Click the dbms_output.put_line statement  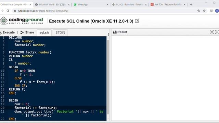click(59, 113)
